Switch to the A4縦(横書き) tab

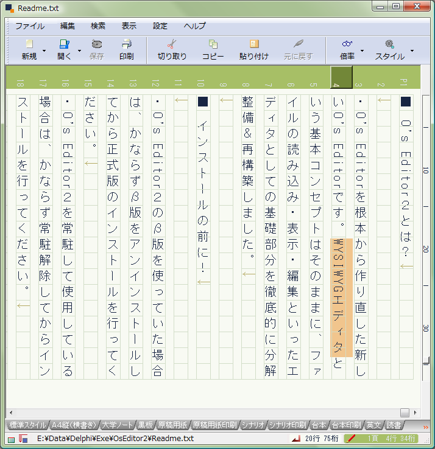pos(74,425)
